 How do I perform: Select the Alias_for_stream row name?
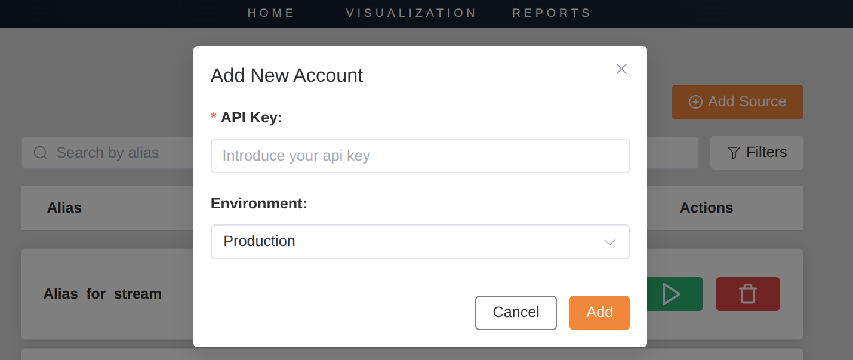pos(103,294)
